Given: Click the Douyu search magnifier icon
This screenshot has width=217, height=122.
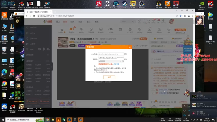Looking at the screenshot, I should tap(133, 22).
